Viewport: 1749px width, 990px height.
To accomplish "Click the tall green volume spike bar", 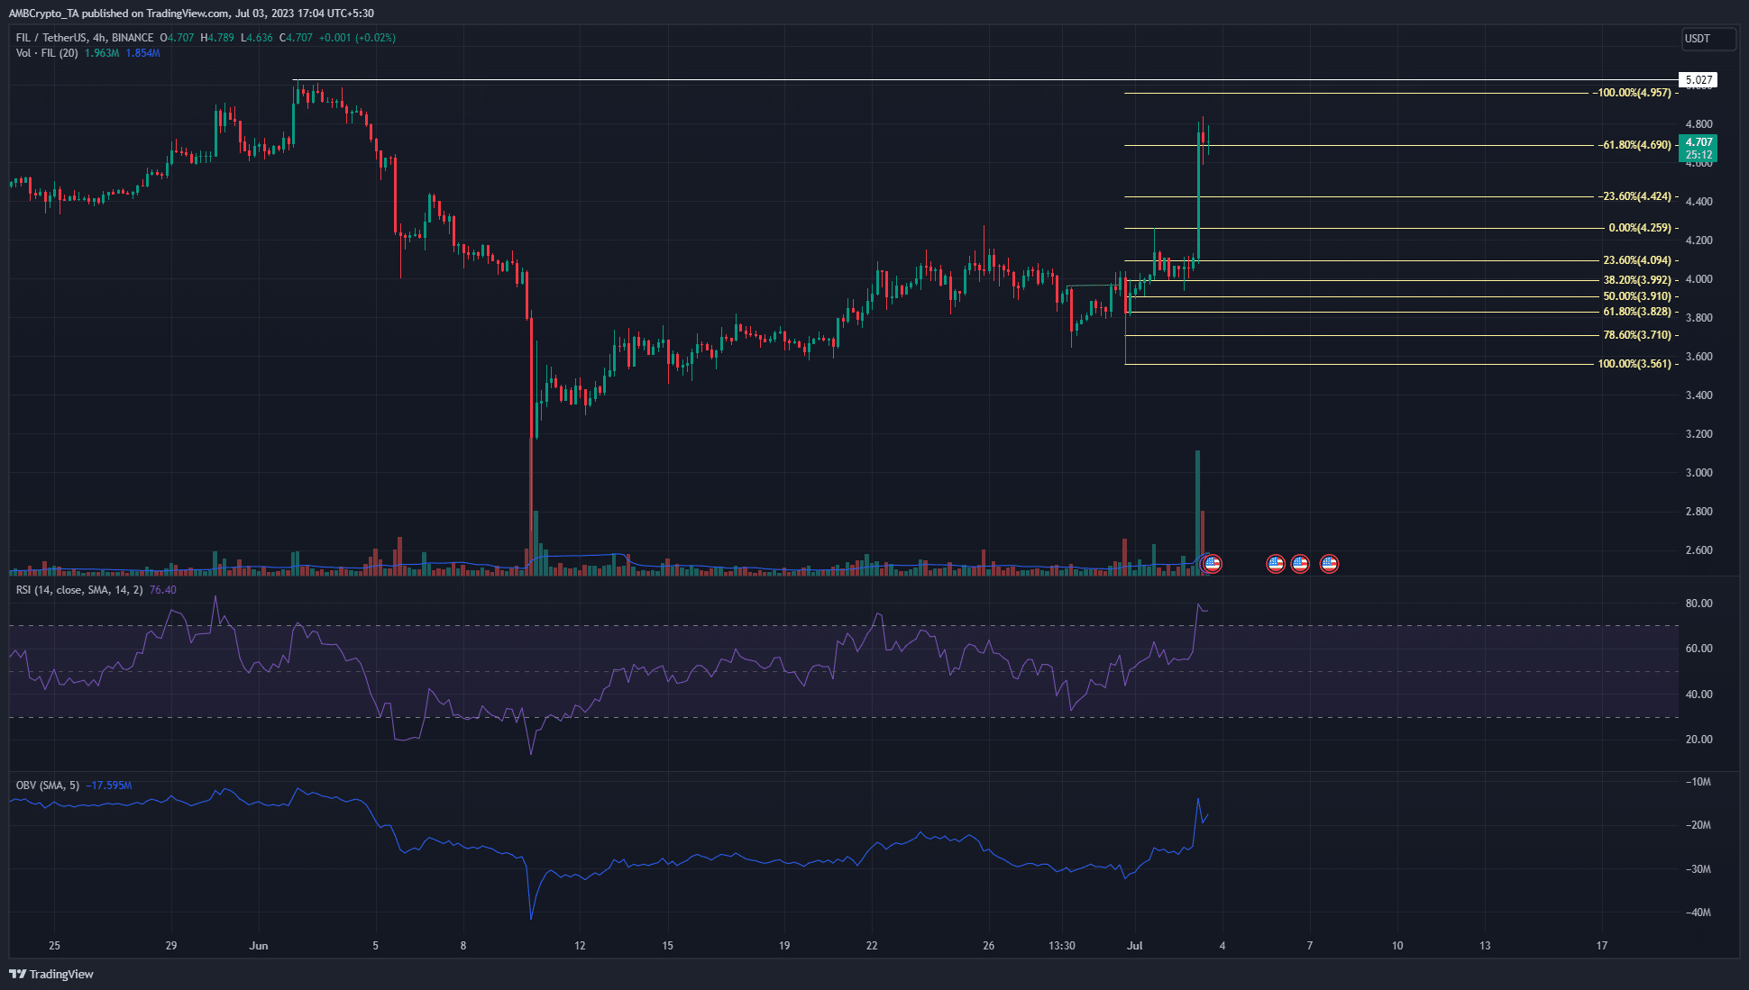I will click(1197, 512).
